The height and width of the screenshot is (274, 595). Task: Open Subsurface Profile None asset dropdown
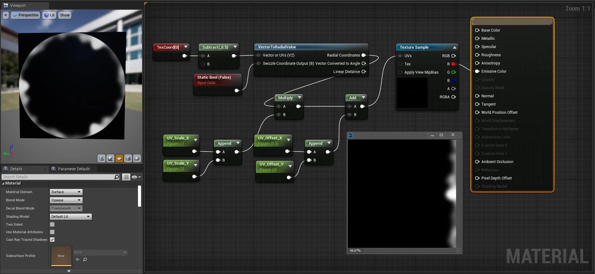point(100,252)
